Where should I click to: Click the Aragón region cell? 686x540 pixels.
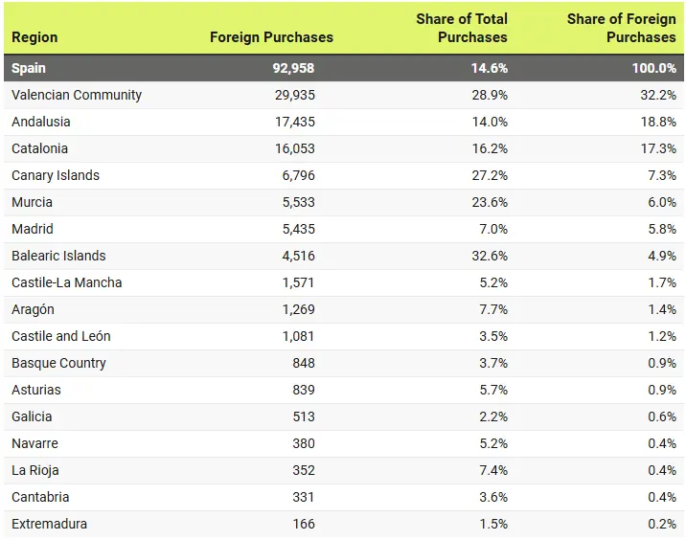pyautogui.click(x=34, y=309)
